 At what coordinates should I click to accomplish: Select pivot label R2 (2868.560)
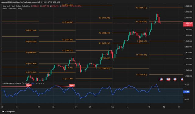click(x=105, y=33)
